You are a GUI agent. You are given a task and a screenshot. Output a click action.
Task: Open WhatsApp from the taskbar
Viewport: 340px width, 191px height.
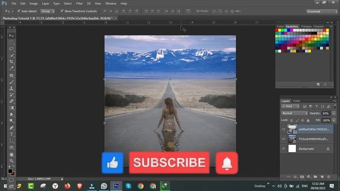104,186
